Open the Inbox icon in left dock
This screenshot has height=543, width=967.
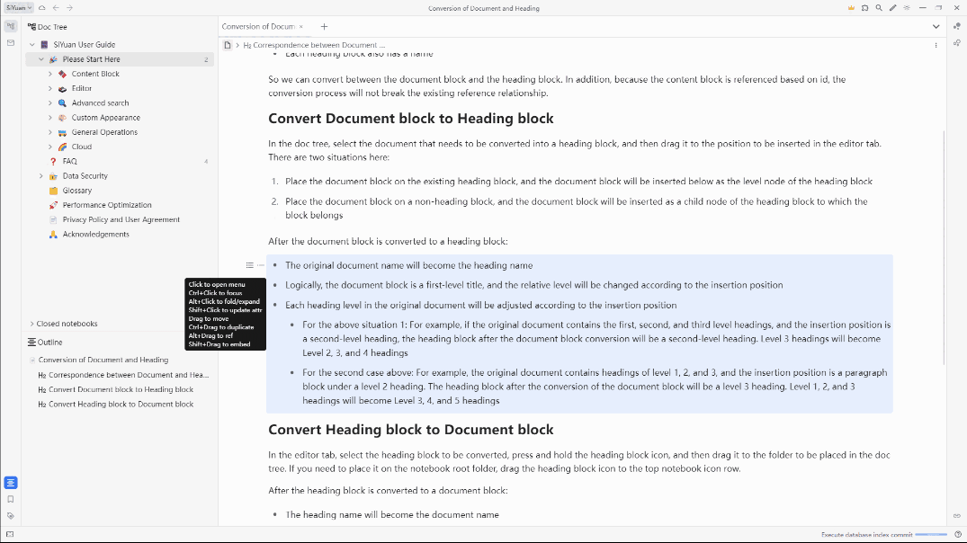(x=11, y=42)
